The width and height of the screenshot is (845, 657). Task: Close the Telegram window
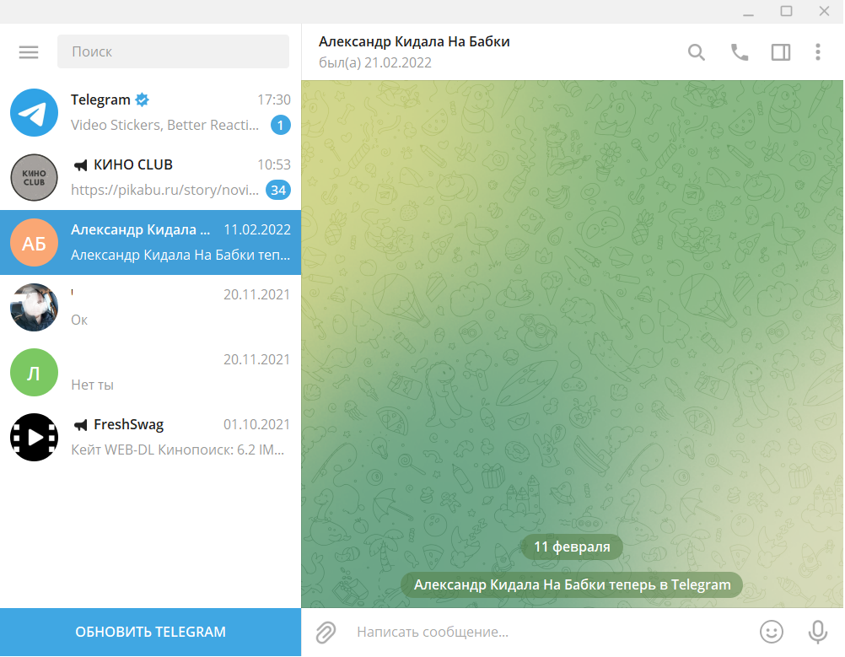pos(824,11)
